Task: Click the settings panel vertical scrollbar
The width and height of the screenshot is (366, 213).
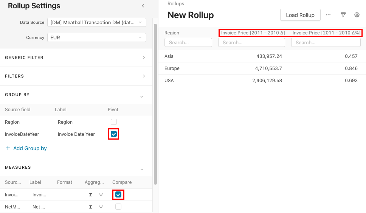Action: (155, 102)
